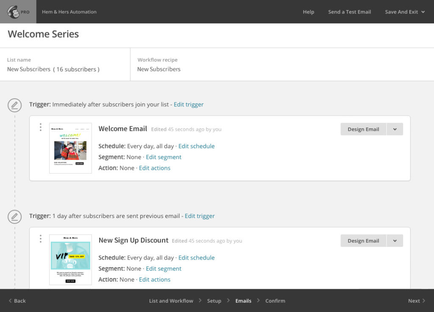Viewport: 434px width, 312px height.
Task: Click the pencil icon beside the 1 day trigger
Action: tap(15, 217)
